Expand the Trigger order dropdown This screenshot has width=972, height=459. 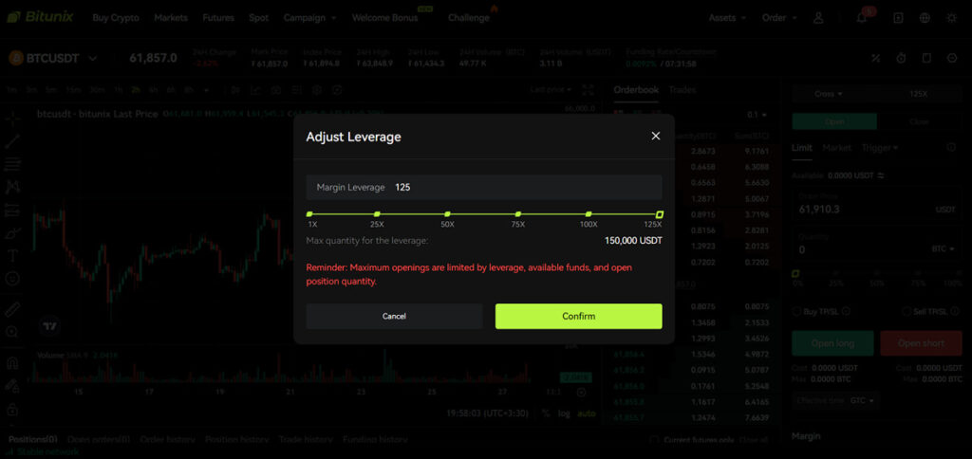880,148
